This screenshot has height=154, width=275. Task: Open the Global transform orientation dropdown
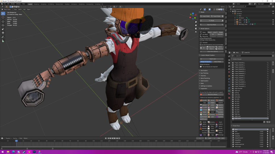point(105,7)
